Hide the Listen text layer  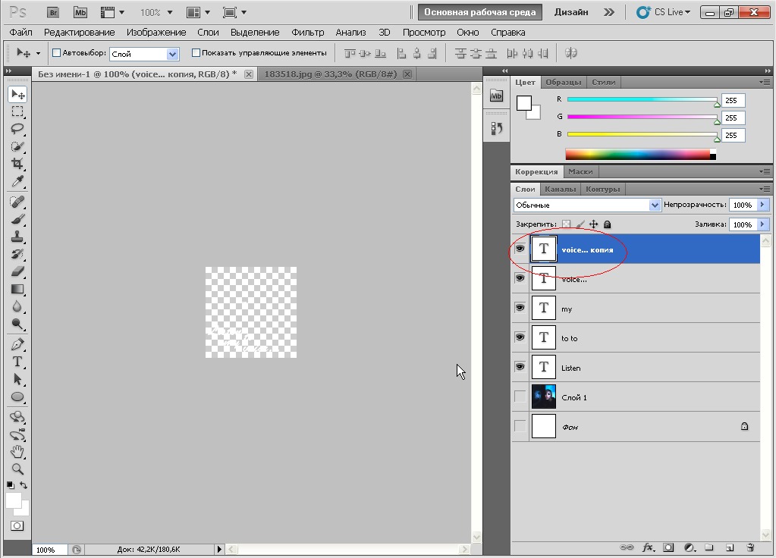[x=520, y=367]
